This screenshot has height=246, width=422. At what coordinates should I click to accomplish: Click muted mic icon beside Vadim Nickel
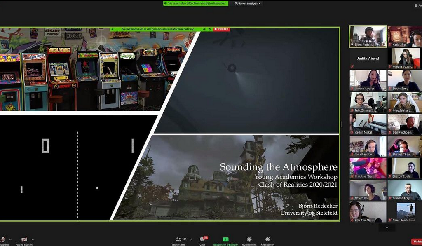point(352,132)
